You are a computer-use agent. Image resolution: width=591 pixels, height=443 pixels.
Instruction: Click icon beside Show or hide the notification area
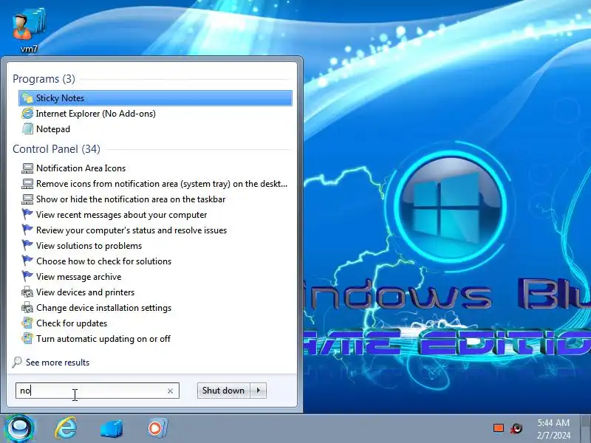[x=27, y=199]
